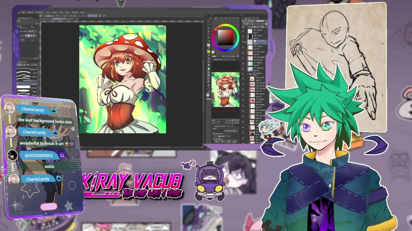Viewport: 412px width, 231px height.
Task: Toggle Folder 1 visibility eye
Action: (243, 74)
